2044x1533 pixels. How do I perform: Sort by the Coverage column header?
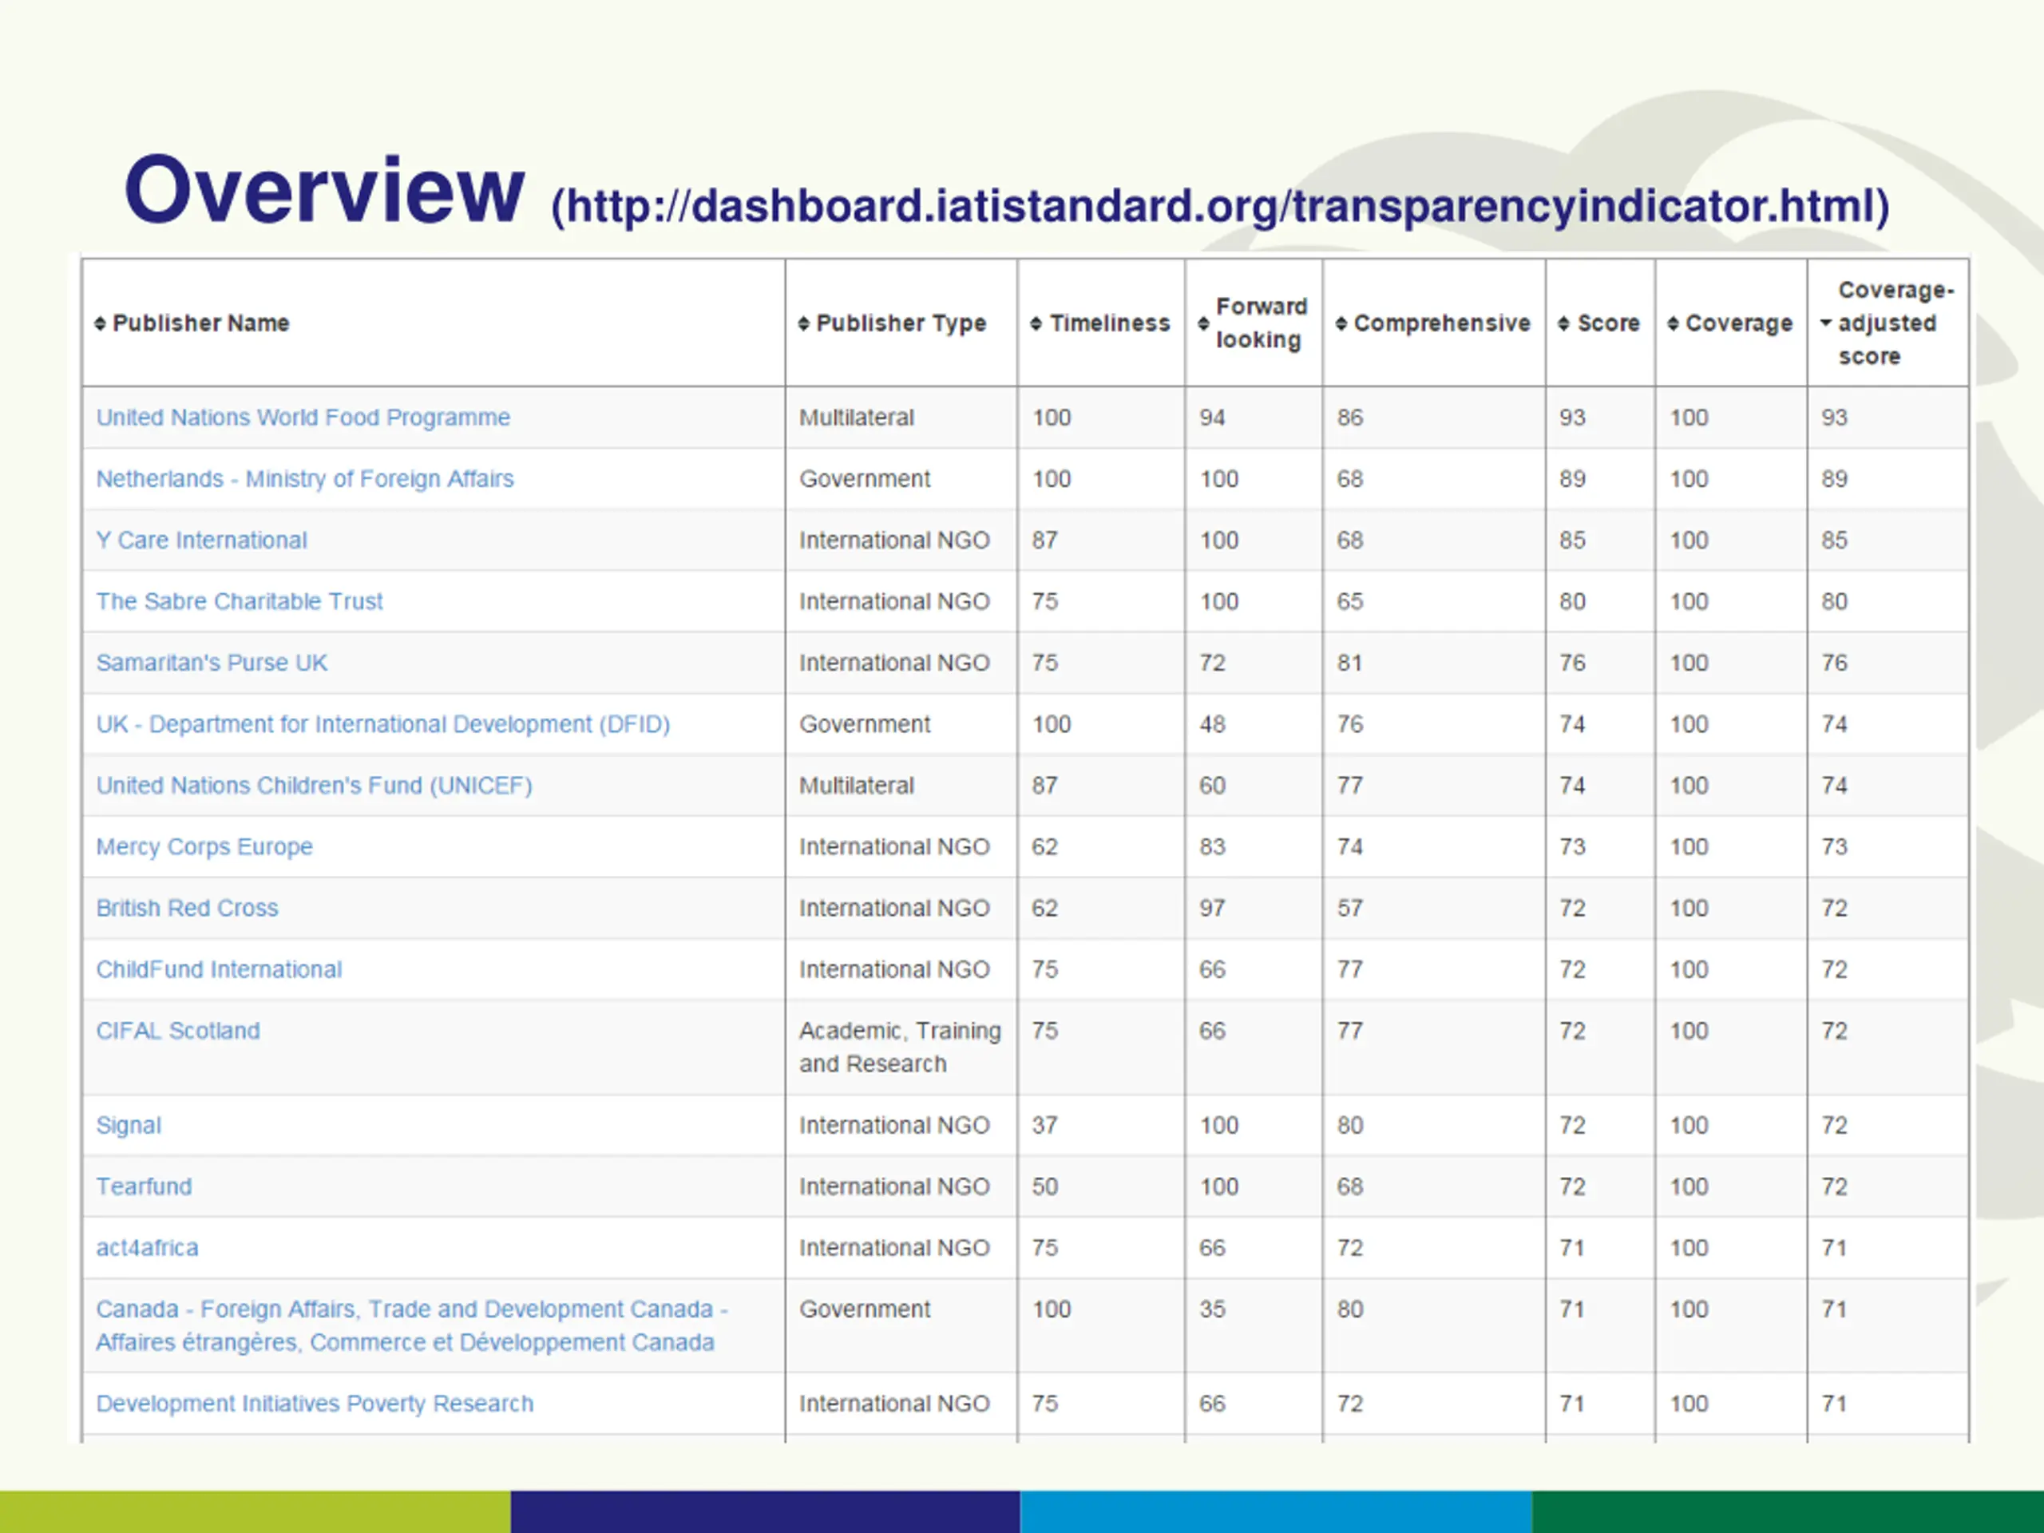pyautogui.click(x=1730, y=323)
